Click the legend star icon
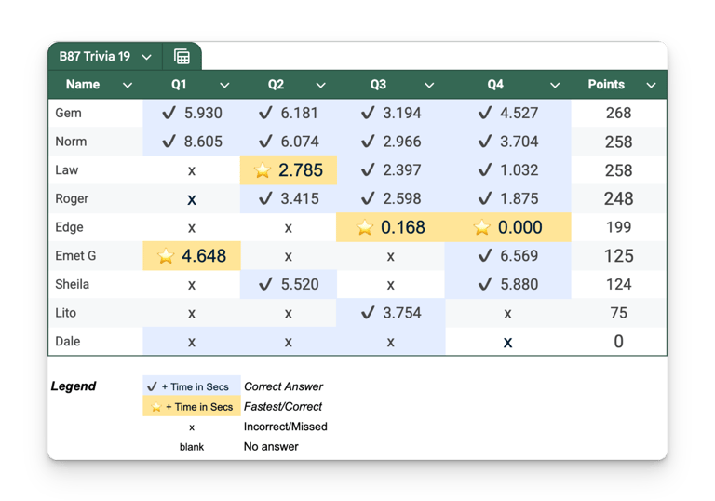The image size is (715, 501). [156, 407]
